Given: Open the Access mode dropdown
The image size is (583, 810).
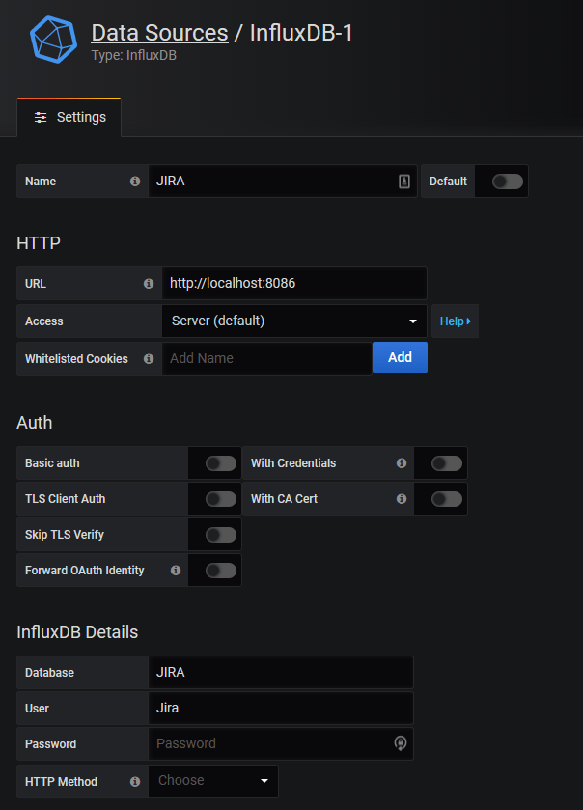Looking at the screenshot, I should [x=293, y=321].
